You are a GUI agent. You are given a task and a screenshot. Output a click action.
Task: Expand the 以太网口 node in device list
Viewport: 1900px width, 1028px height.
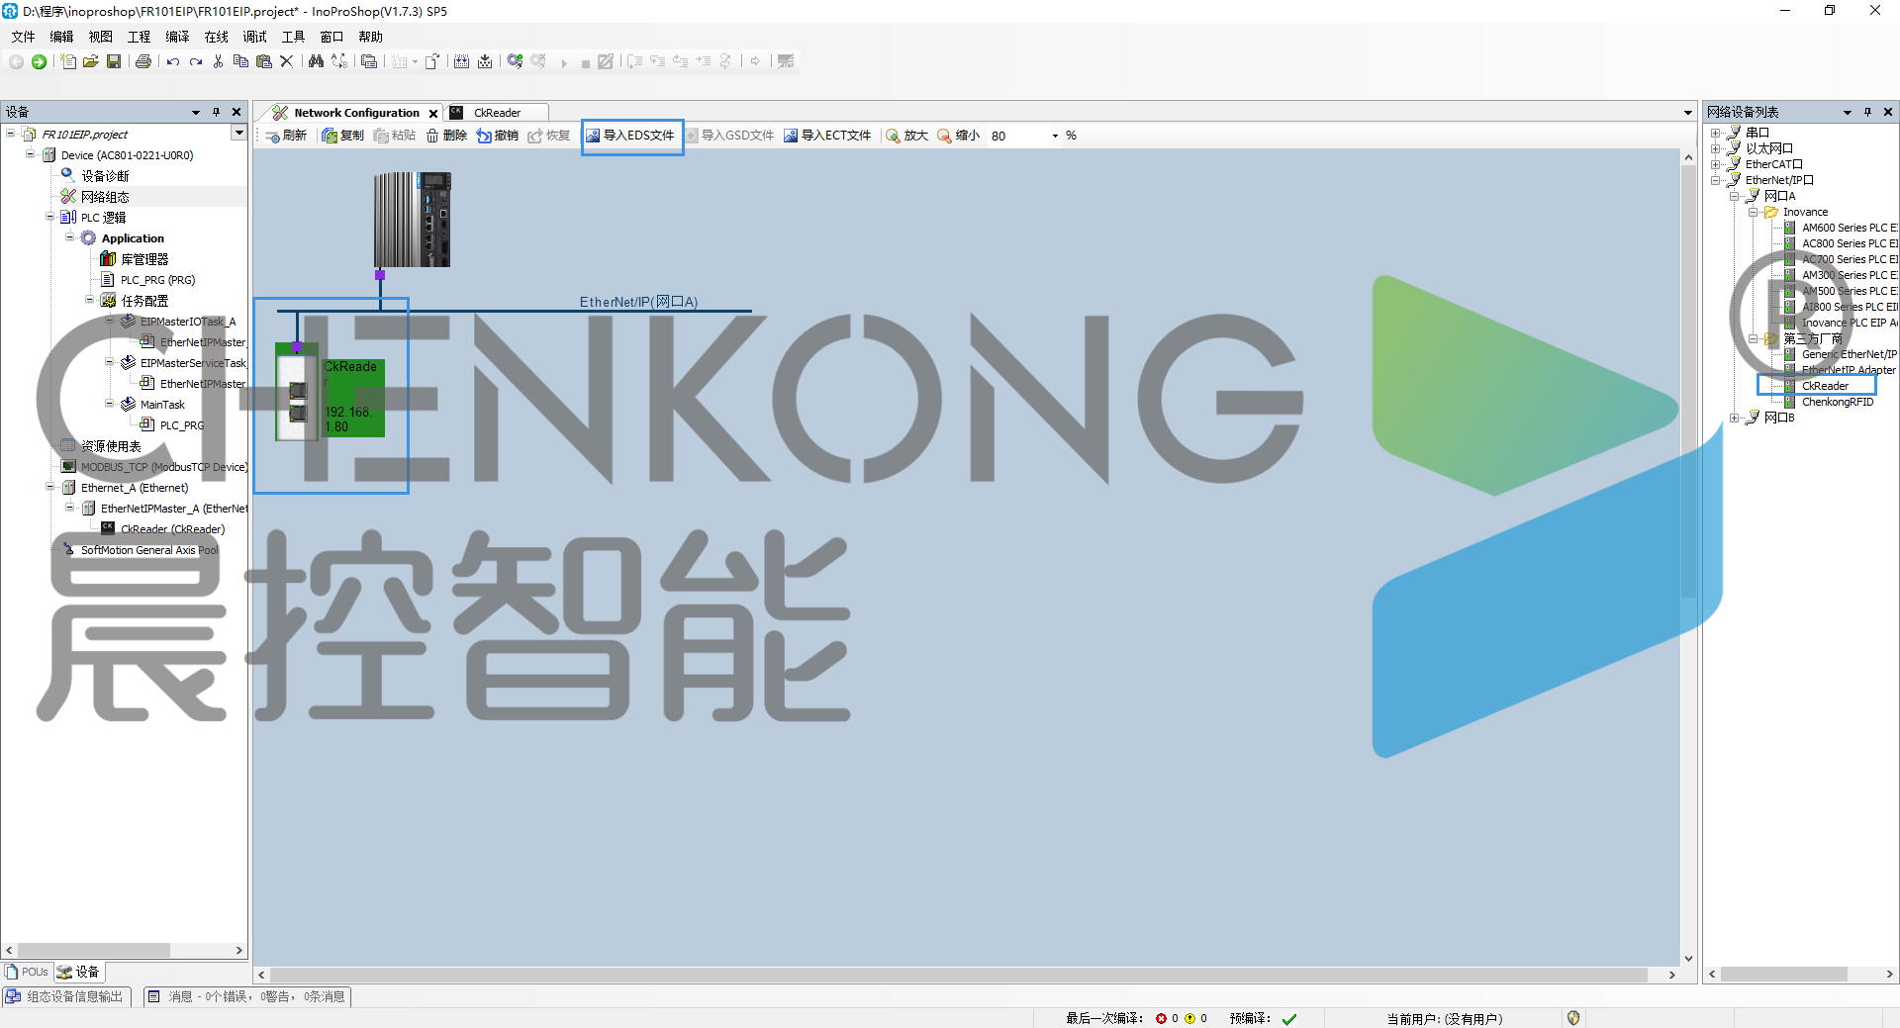pos(1716,148)
